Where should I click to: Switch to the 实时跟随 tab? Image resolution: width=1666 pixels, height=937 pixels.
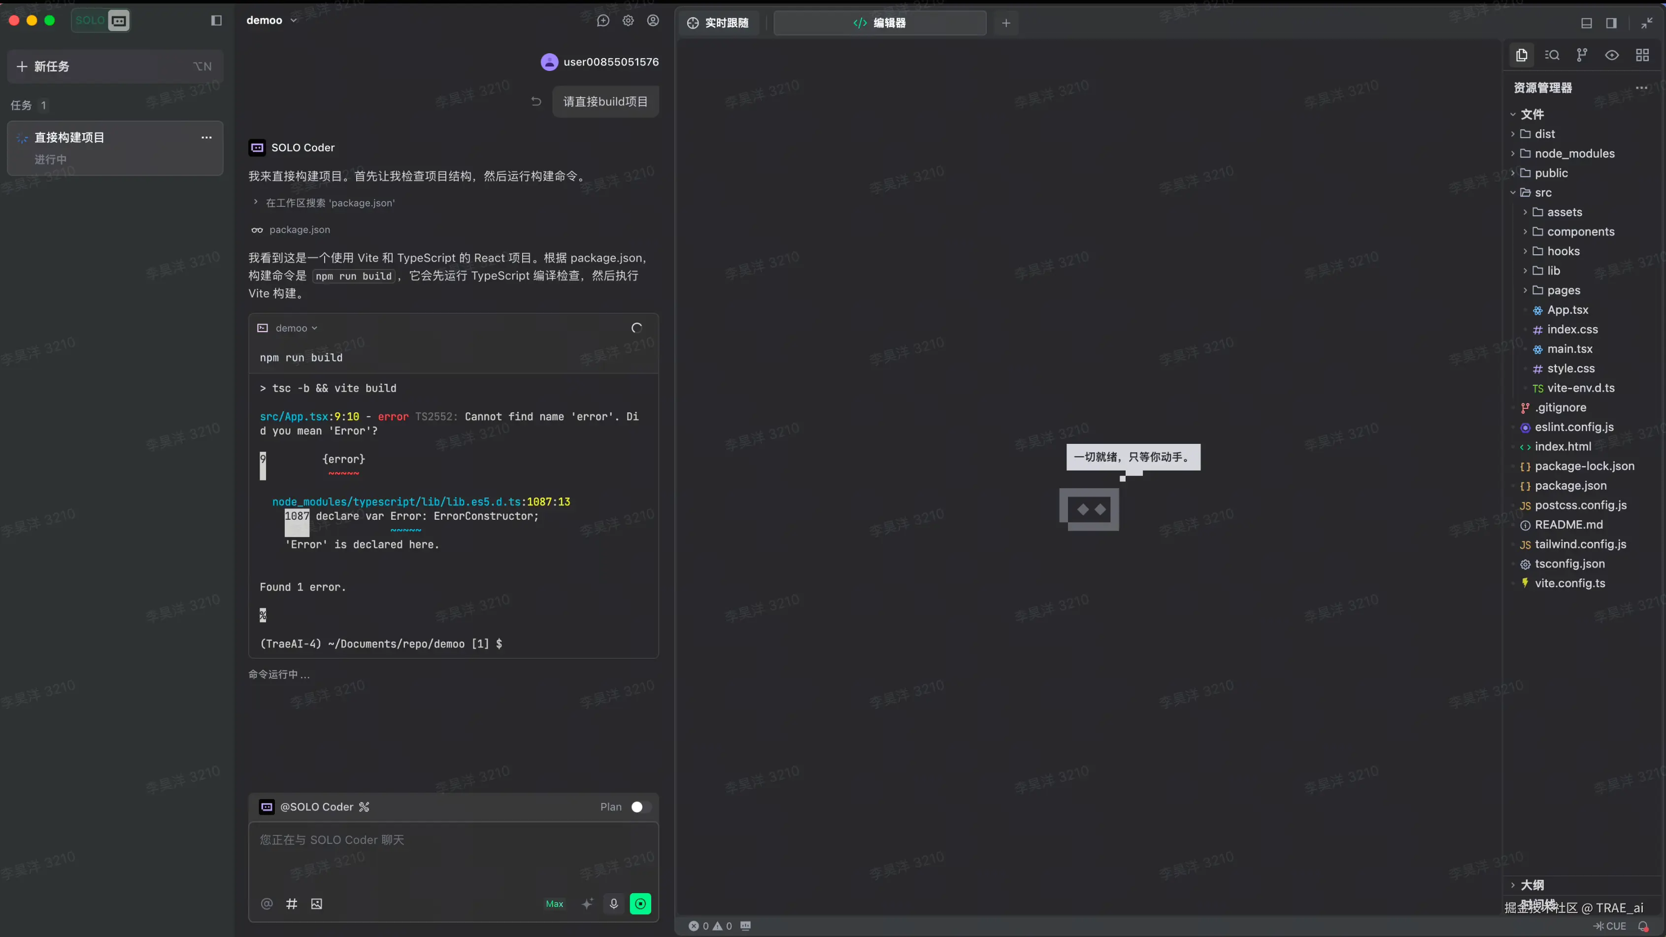click(x=718, y=23)
